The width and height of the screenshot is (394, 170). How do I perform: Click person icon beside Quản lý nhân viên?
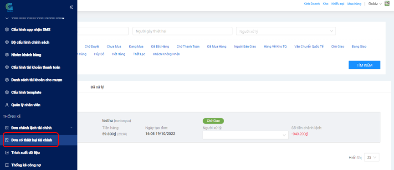pos(7,105)
